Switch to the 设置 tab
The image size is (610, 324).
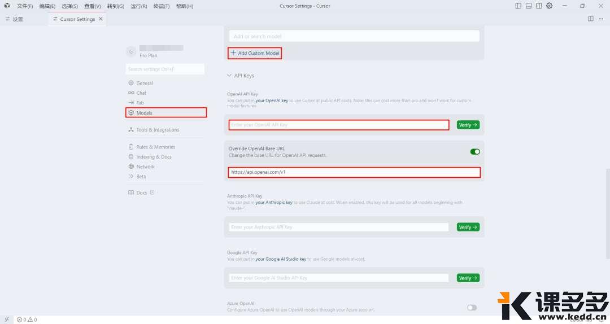click(14, 19)
